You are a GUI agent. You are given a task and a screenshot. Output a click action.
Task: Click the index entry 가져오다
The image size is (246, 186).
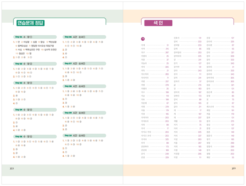coord(155,121)
